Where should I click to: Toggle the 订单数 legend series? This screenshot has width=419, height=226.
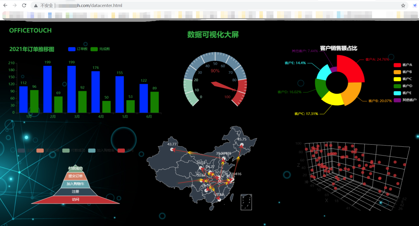pyautogui.click(x=78, y=49)
